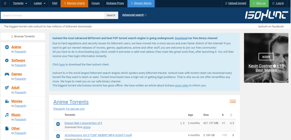Open XConfessions Vol 3 torrent link
The height and width of the screenshot is (140, 291).
point(98,135)
